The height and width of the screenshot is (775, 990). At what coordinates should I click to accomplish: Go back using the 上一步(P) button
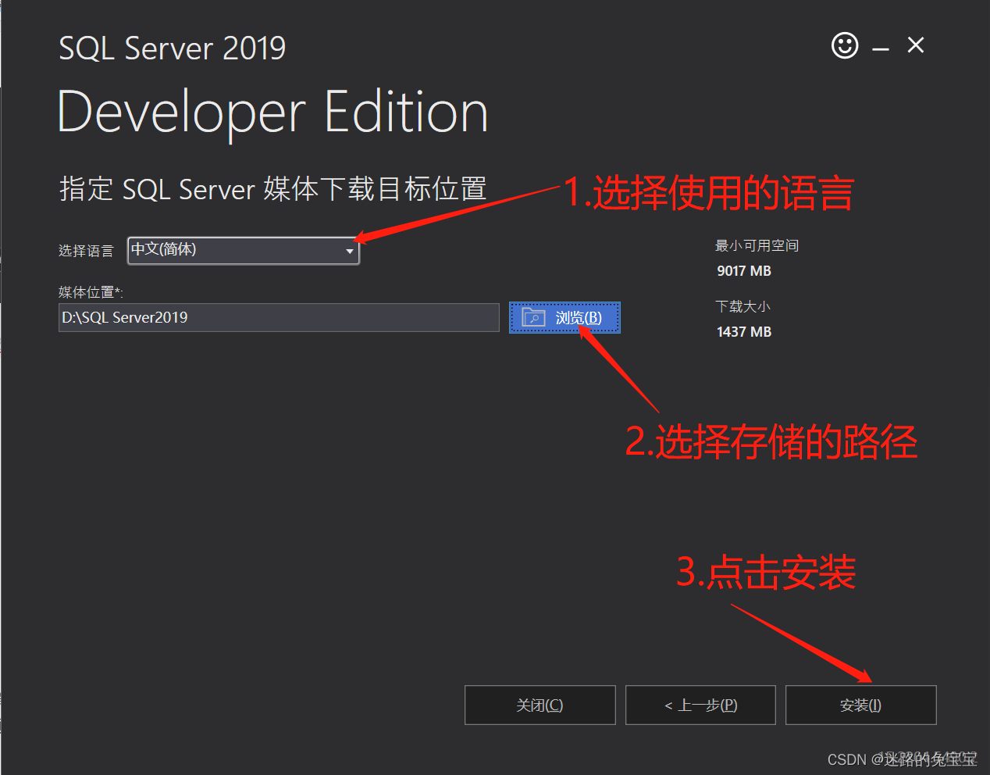click(700, 705)
